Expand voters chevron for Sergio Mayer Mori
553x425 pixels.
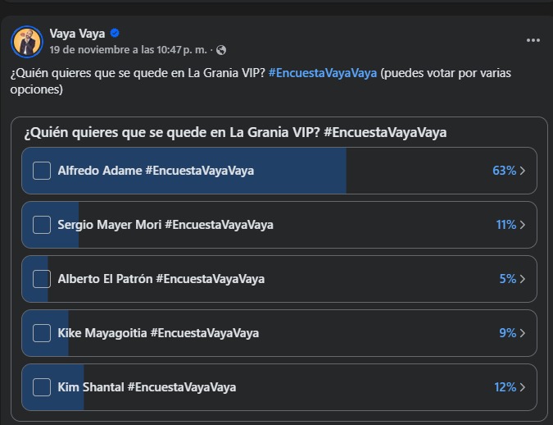pyautogui.click(x=523, y=225)
